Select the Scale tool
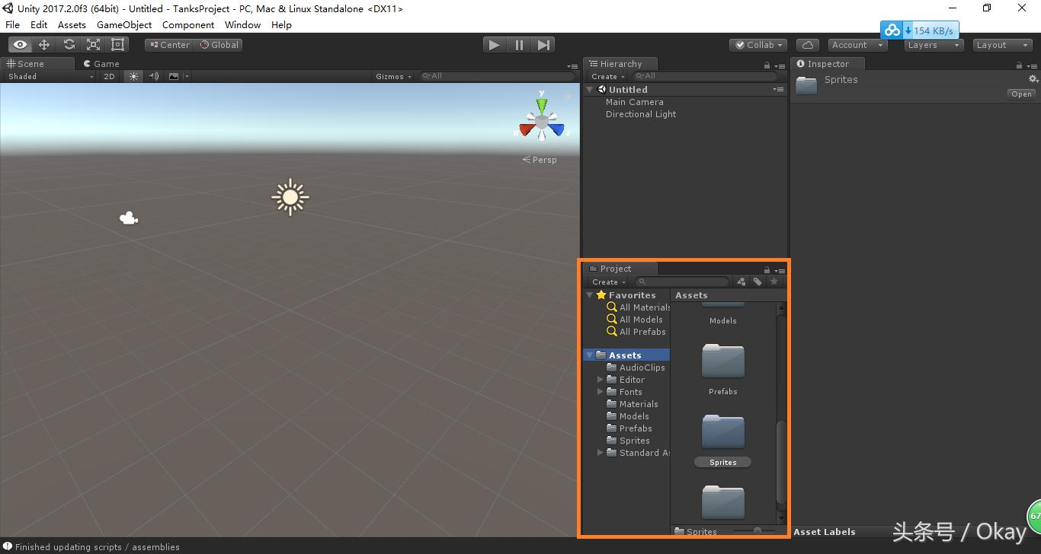This screenshot has height=554, width=1041. (93, 44)
